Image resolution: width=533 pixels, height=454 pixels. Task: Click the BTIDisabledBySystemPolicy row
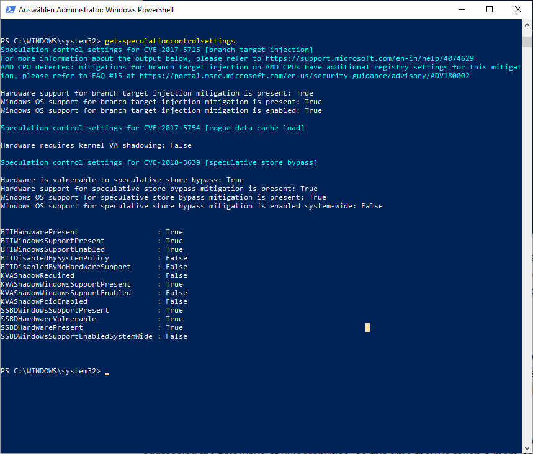point(94,258)
